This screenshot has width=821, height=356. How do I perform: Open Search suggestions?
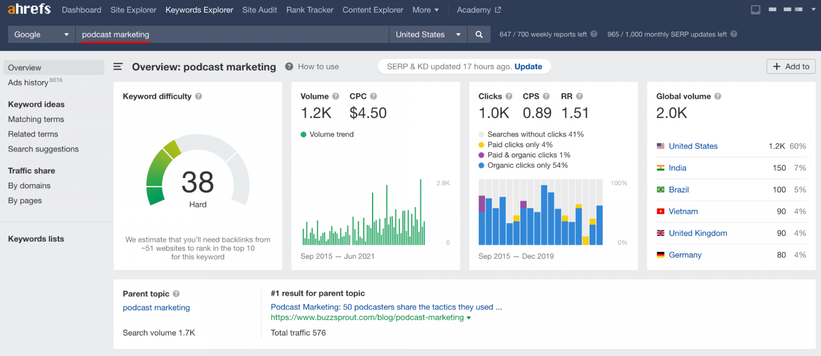tap(43, 149)
